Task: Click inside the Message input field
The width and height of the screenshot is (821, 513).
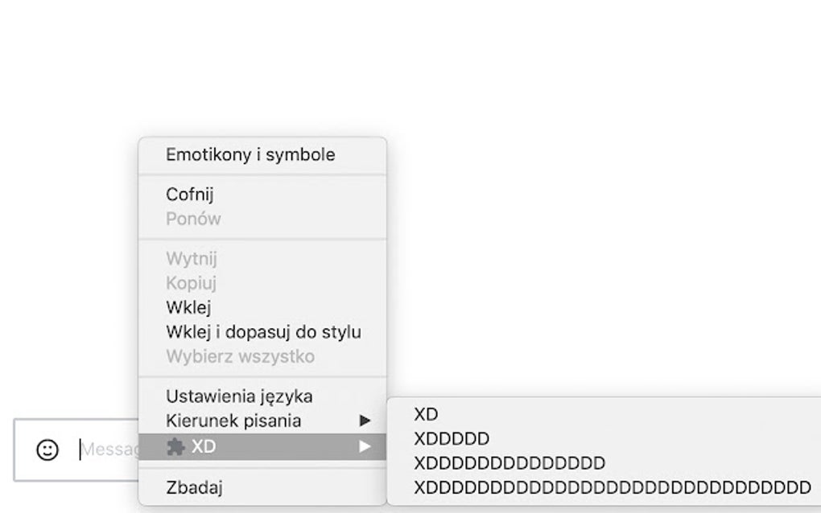Action: coord(105,449)
